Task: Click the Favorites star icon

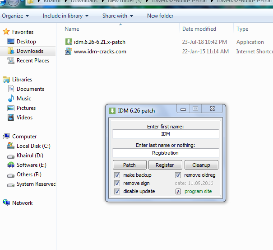Action: 6,32
